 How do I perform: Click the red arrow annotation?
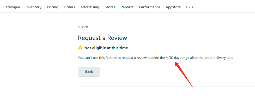pyautogui.click(x=184, y=75)
